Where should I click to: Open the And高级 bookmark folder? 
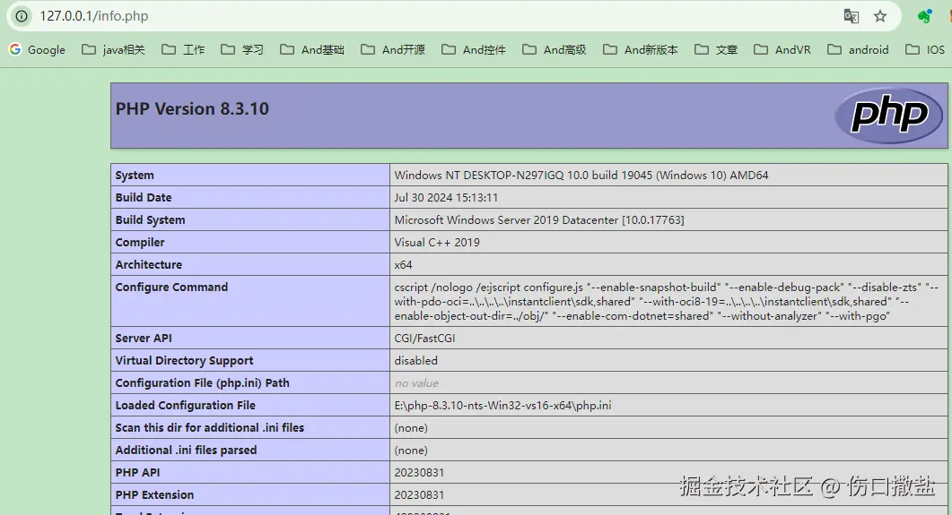tap(555, 49)
